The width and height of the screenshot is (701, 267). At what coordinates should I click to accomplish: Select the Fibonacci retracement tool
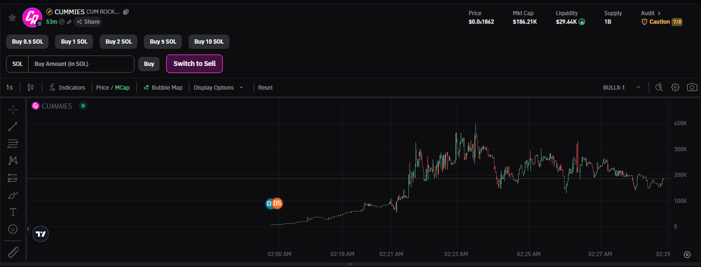(x=13, y=143)
